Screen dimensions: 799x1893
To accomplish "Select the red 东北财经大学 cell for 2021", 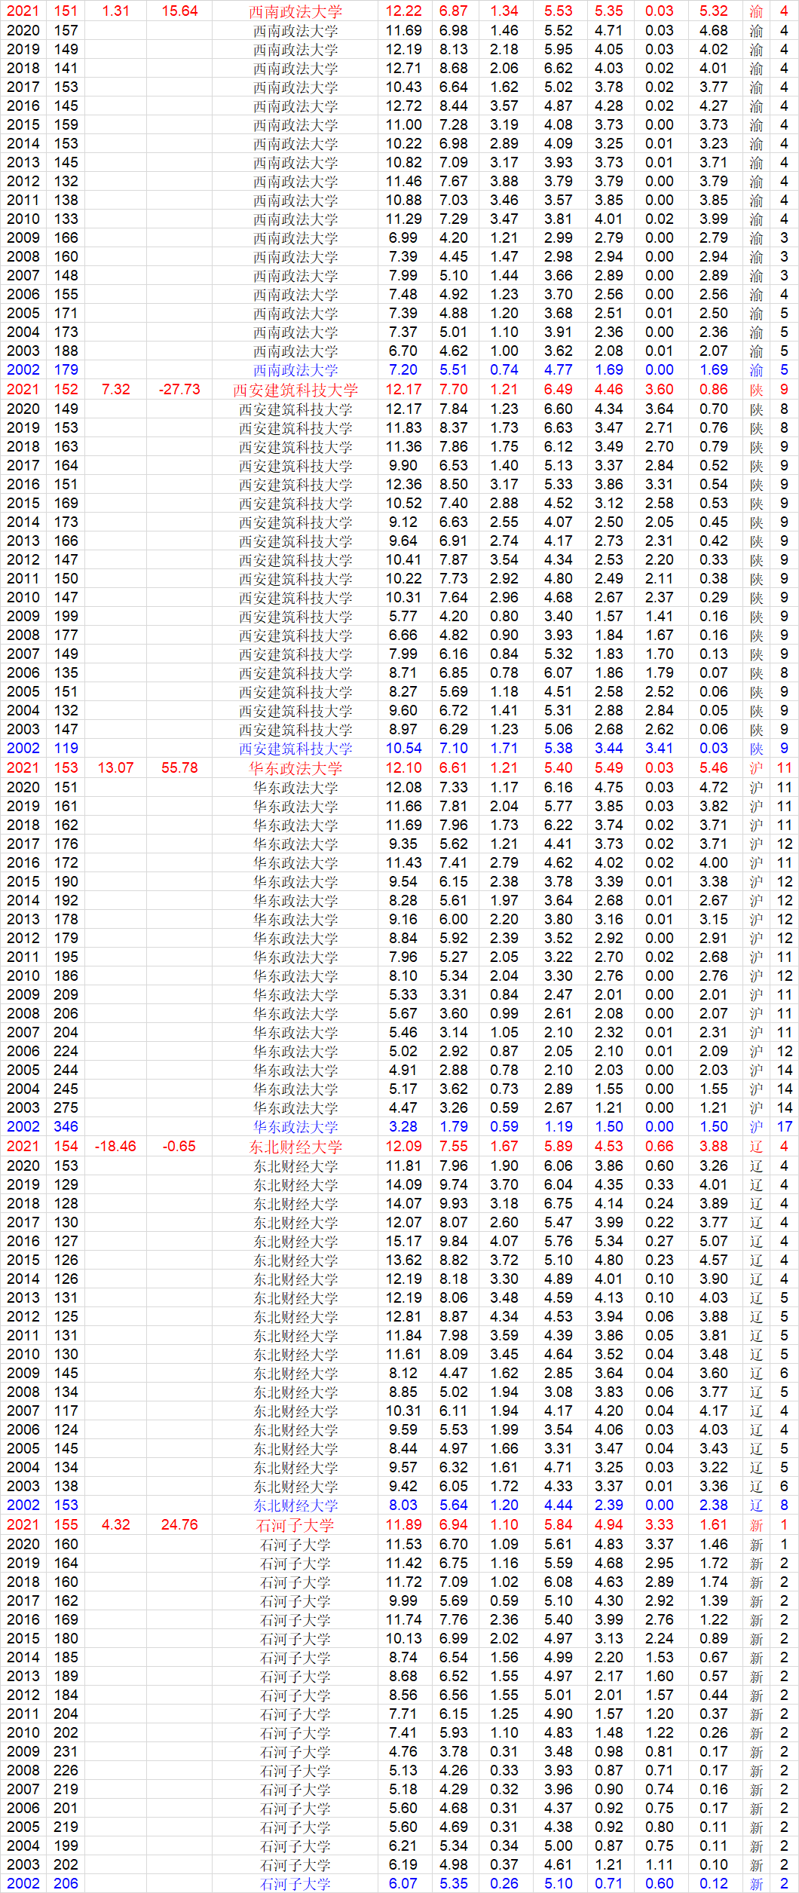I will [x=295, y=1147].
